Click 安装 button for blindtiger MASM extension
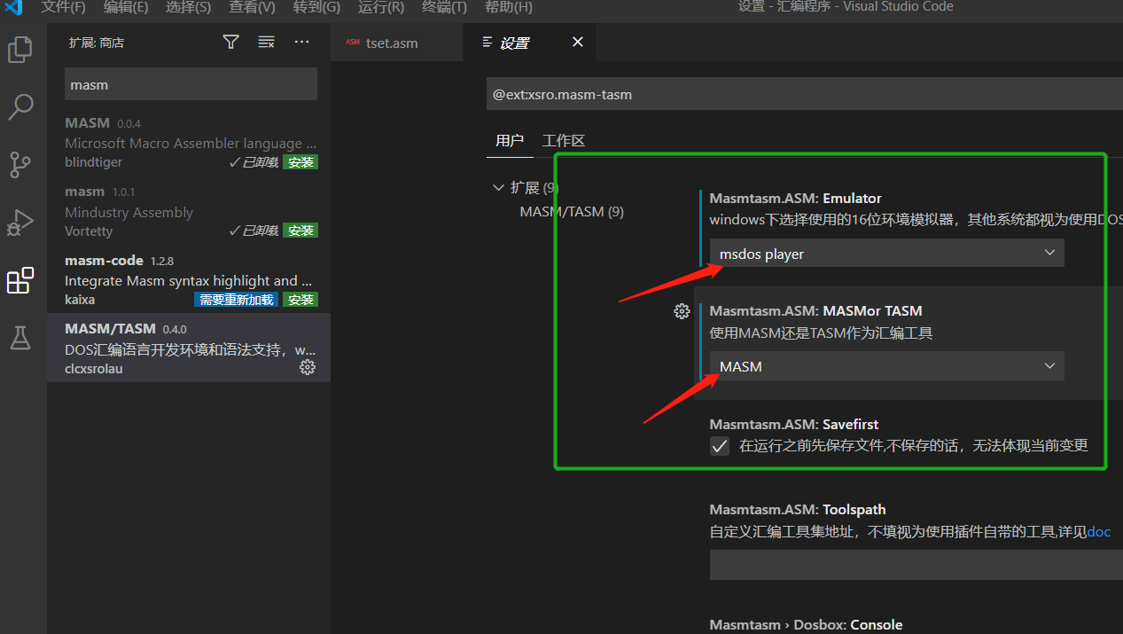This screenshot has width=1123, height=634. click(300, 162)
